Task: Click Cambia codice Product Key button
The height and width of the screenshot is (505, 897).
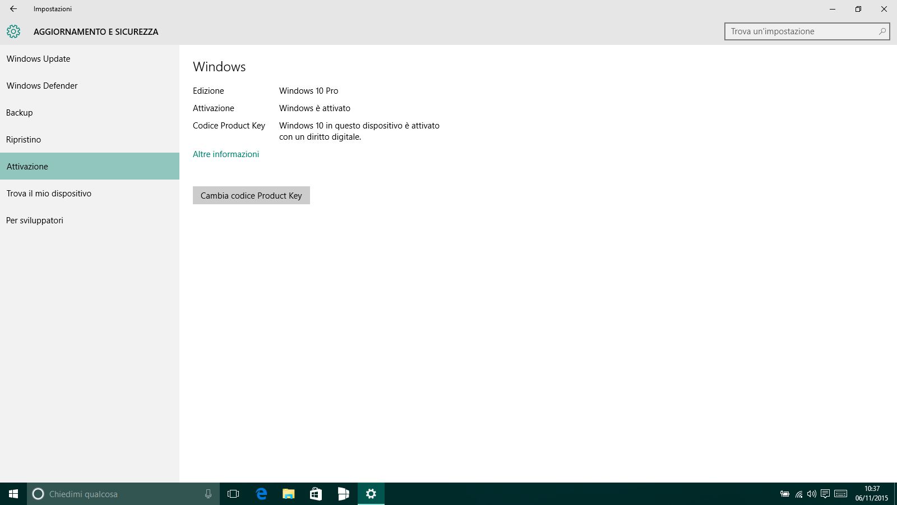Action: coord(251,195)
